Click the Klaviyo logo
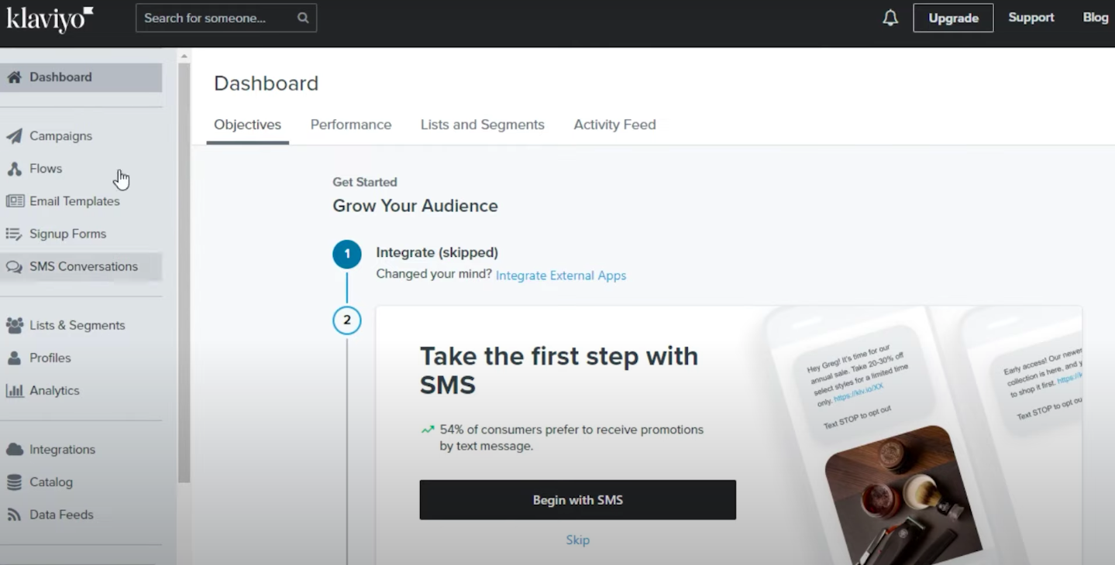Image resolution: width=1115 pixels, height=565 pixels. (x=50, y=19)
